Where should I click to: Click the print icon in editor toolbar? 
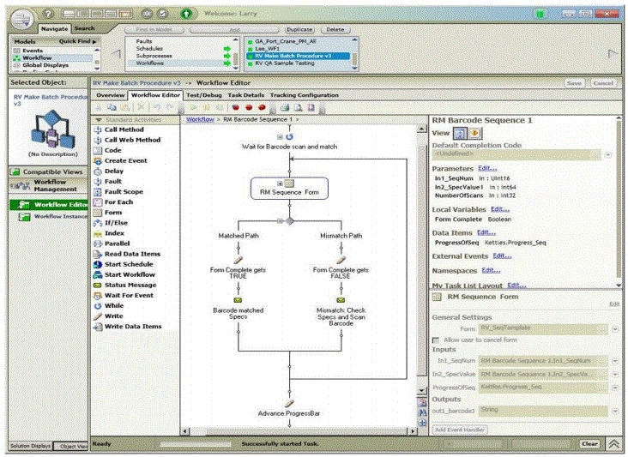[284, 108]
